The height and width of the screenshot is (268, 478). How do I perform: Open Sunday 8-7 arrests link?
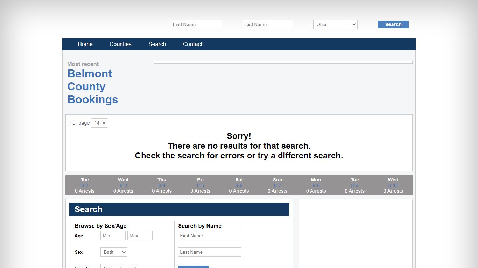pos(277,185)
